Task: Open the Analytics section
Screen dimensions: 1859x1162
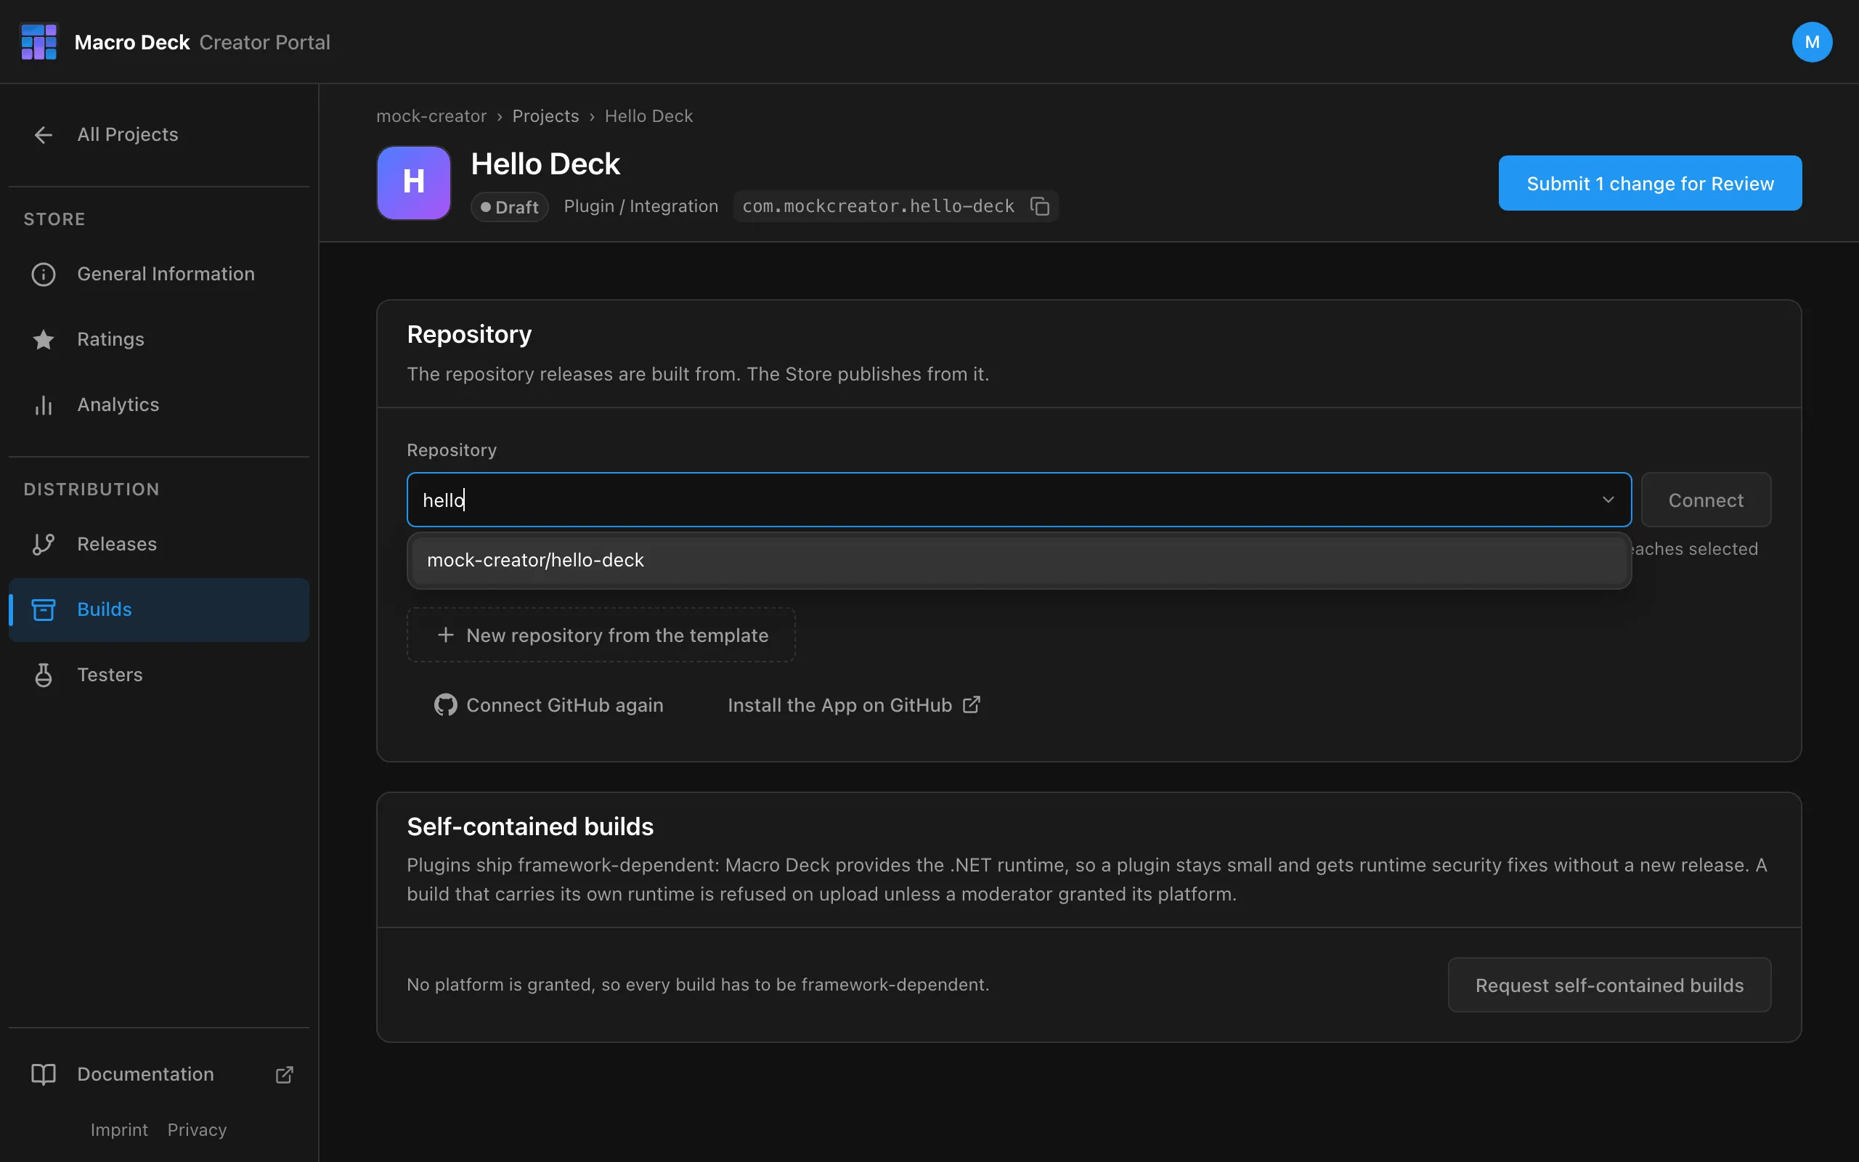Action: pyautogui.click(x=159, y=405)
